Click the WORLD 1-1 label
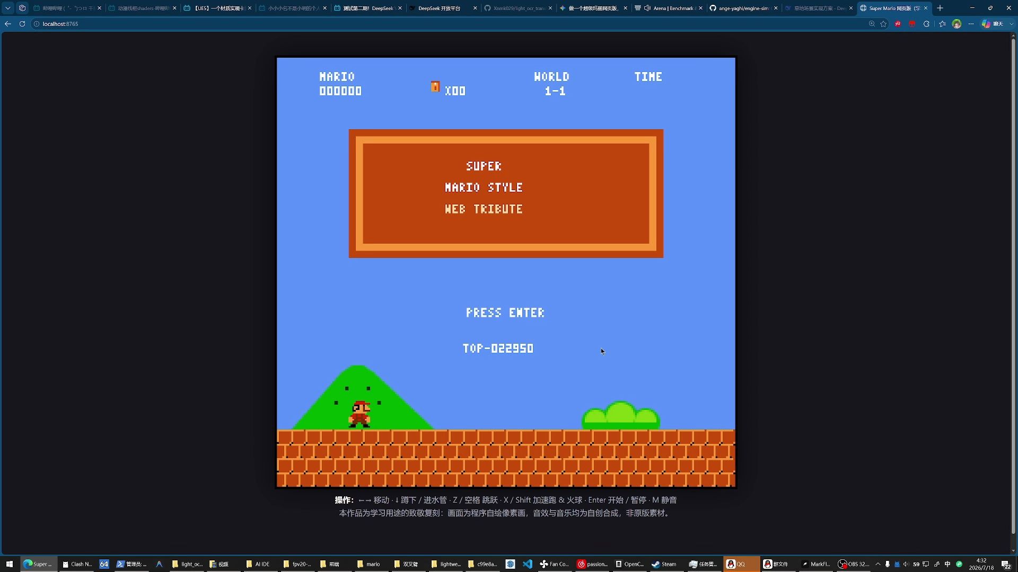Image resolution: width=1018 pixels, height=572 pixels. coord(552,84)
